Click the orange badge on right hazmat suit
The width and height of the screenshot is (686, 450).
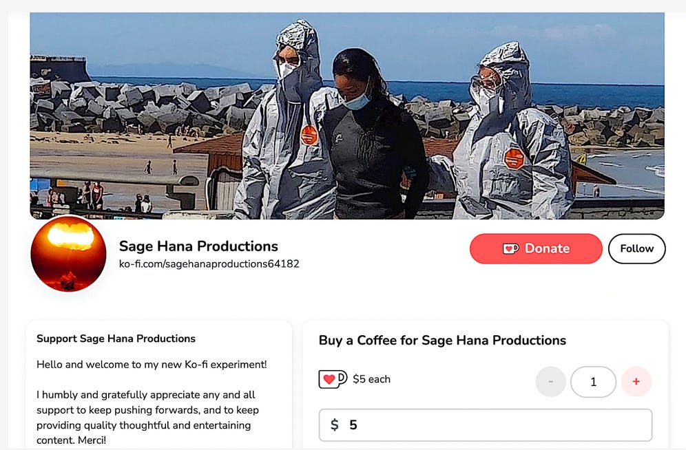514,158
